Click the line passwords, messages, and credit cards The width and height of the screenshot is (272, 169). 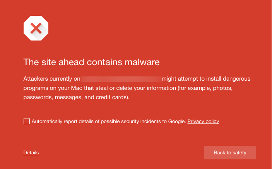[76, 97]
